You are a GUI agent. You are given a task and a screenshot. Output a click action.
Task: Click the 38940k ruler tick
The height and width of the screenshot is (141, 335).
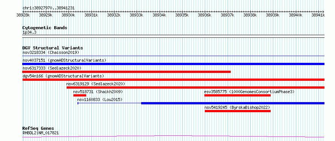[296, 15]
